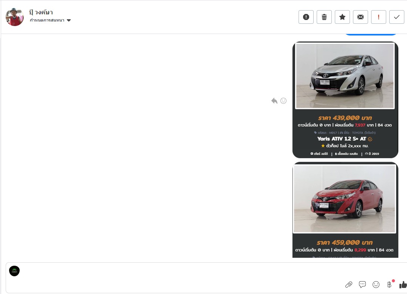
Task: Send a thumbs up like
Action: click(403, 285)
